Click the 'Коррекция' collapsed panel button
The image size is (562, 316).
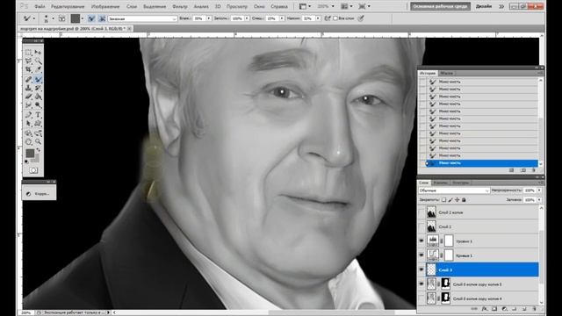(39, 193)
